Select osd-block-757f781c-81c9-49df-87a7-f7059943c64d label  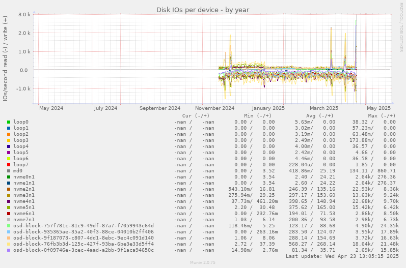(x=84, y=226)
